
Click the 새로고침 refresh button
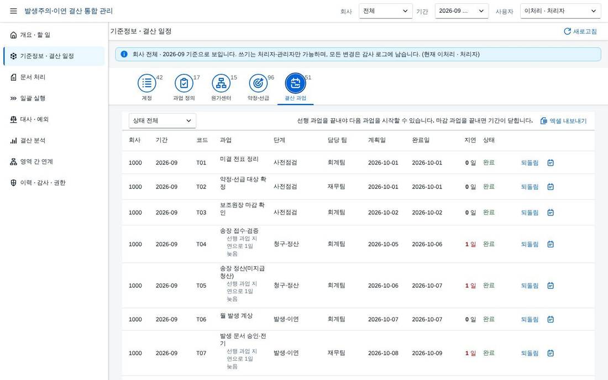click(580, 31)
